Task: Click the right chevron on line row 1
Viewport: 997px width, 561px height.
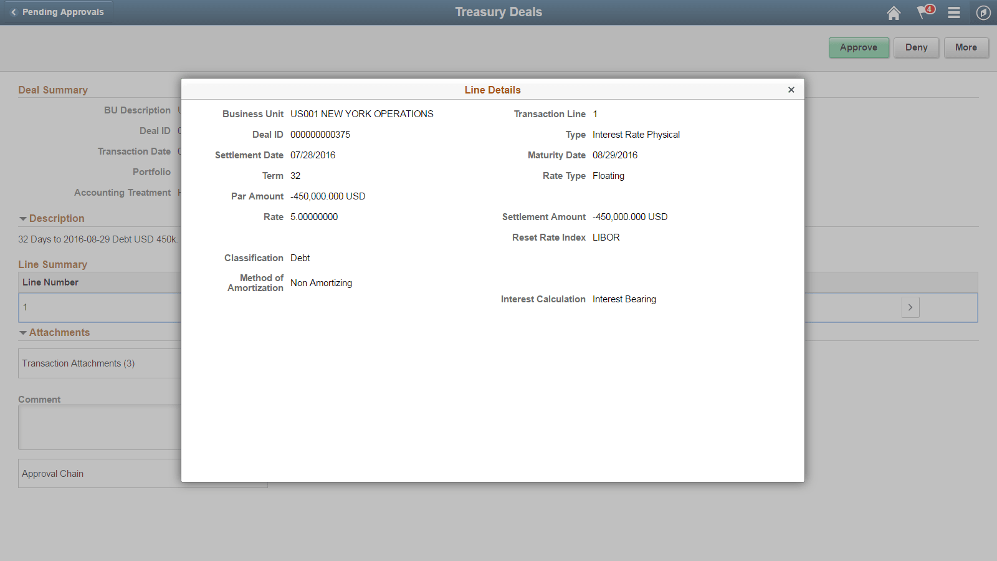Action: 910,307
